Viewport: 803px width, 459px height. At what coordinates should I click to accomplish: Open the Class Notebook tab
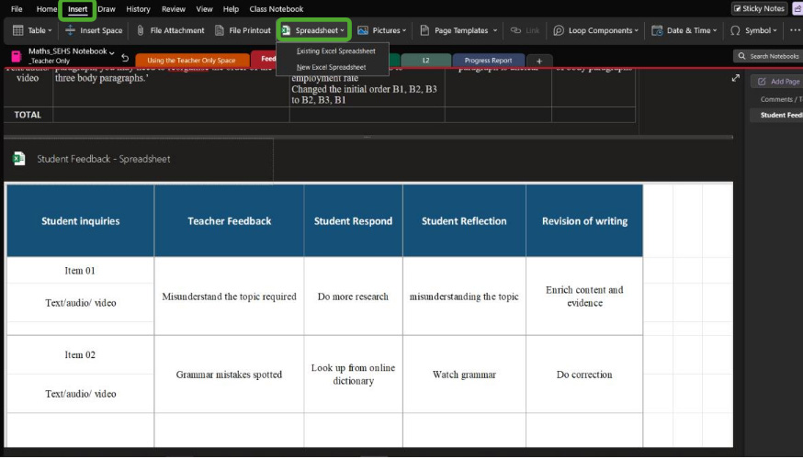click(276, 9)
